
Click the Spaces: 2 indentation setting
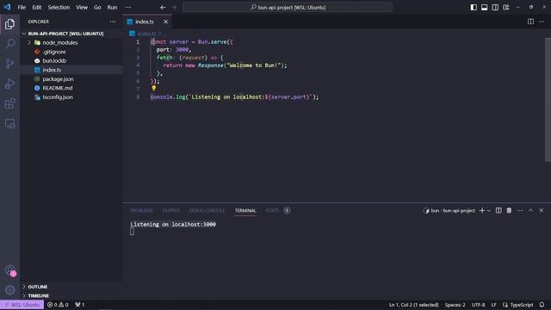(455, 305)
